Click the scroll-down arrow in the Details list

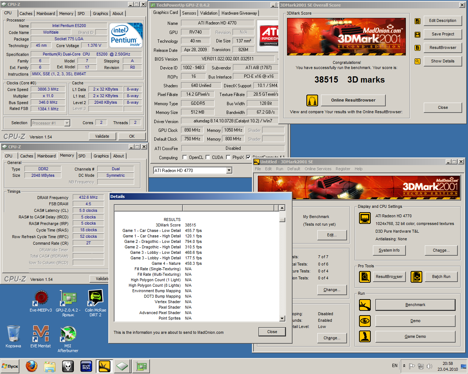click(x=282, y=318)
